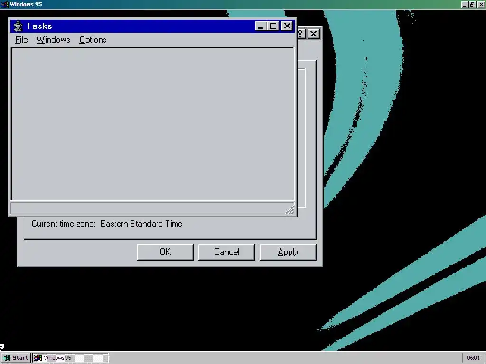
Task: Click the Windows 95 outer window title icon
Action: point(5,4)
